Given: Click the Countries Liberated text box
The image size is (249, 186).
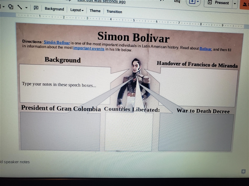Looking at the screenshot, I should [129, 131].
